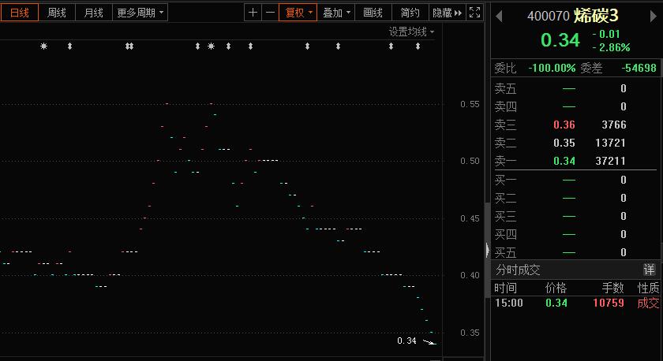The image size is (663, 361).
Task: Zoom out the chart with minus icon
Action: pyautogui.click(x=270, y=13)
